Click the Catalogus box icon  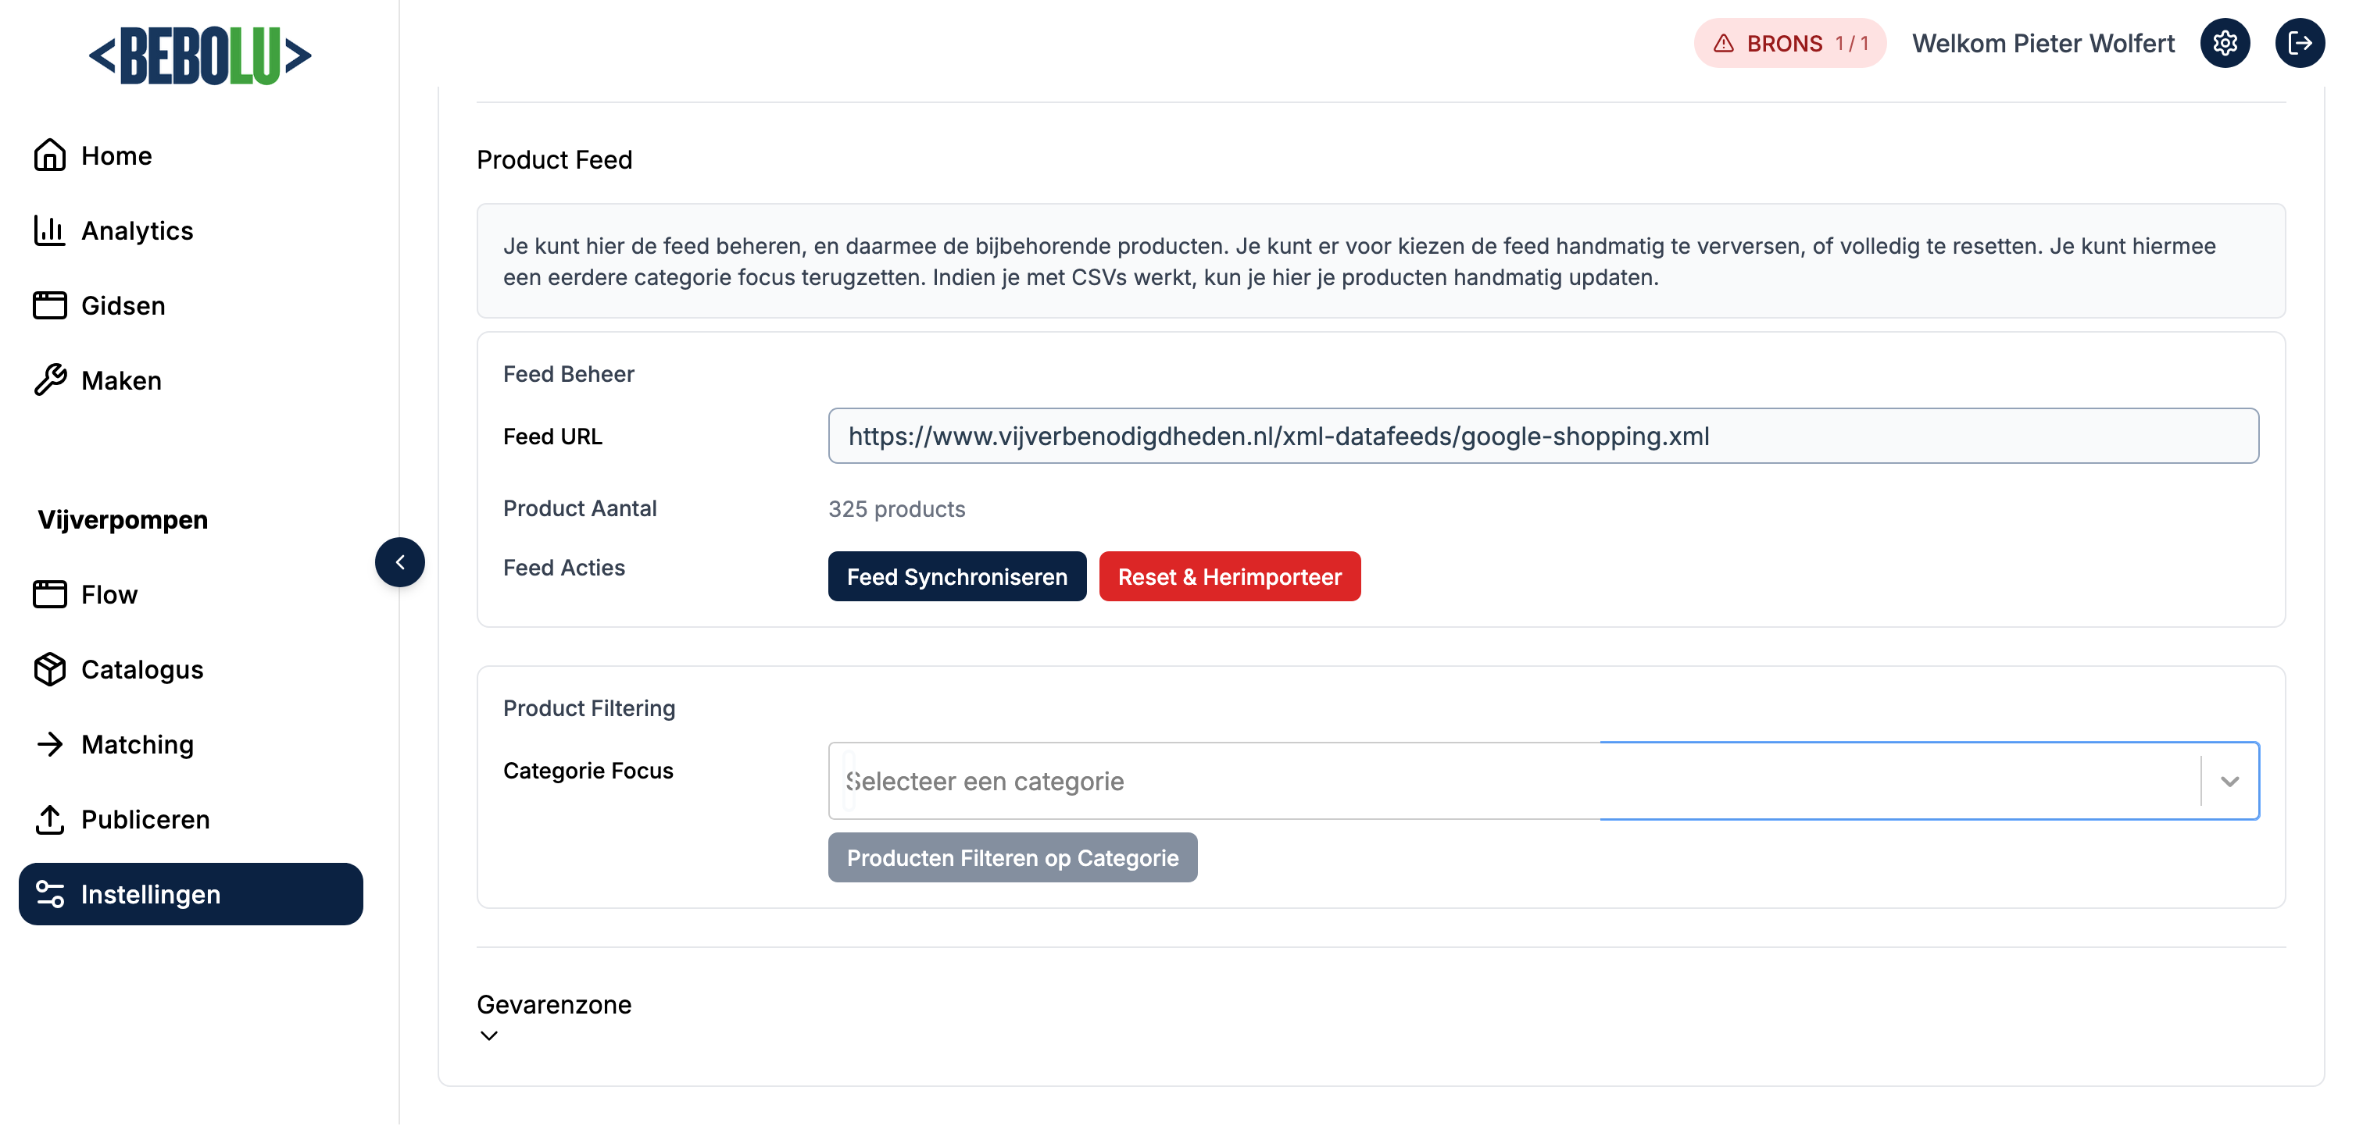pos(49,669)
